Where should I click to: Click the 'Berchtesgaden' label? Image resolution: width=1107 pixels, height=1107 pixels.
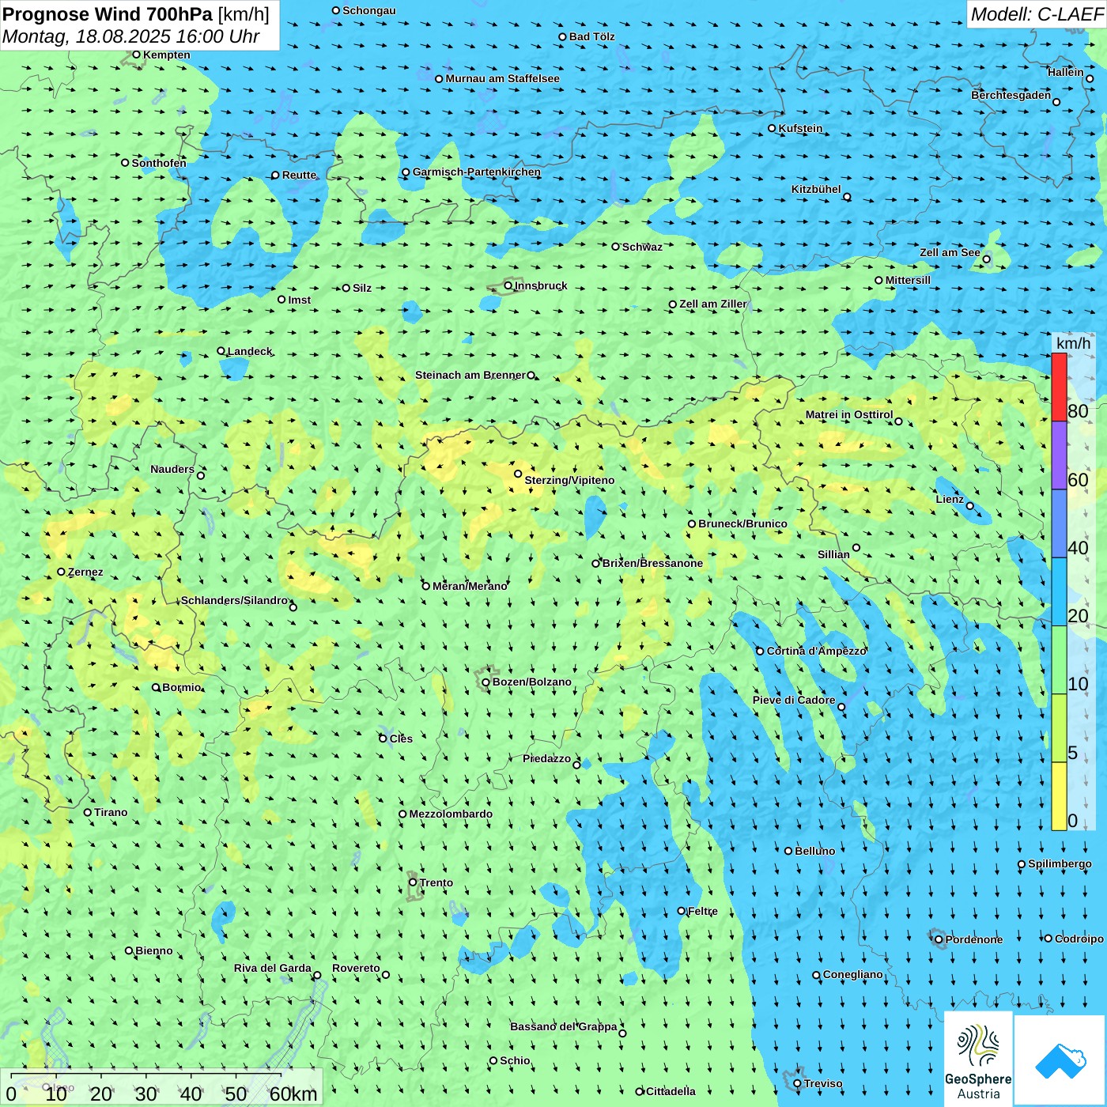pyautogui.click(x=1011, y=95)
